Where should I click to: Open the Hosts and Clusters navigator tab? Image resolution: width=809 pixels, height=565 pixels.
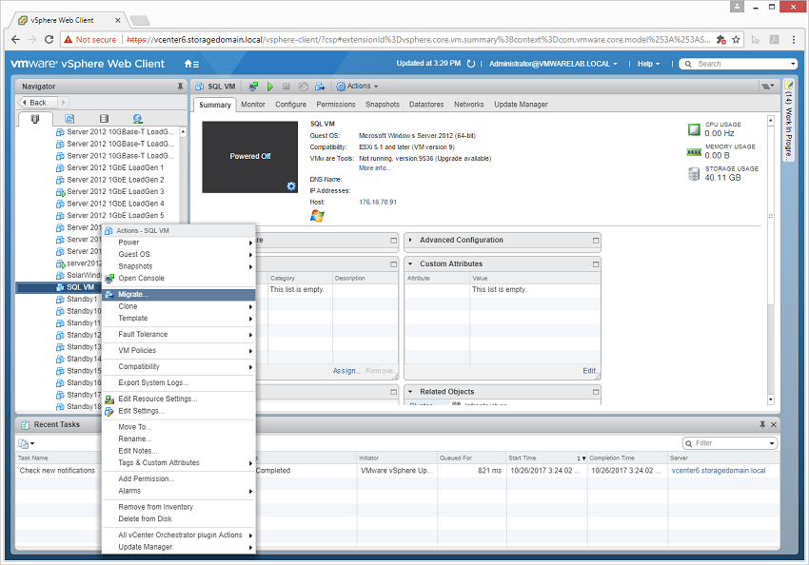(35, 119)
